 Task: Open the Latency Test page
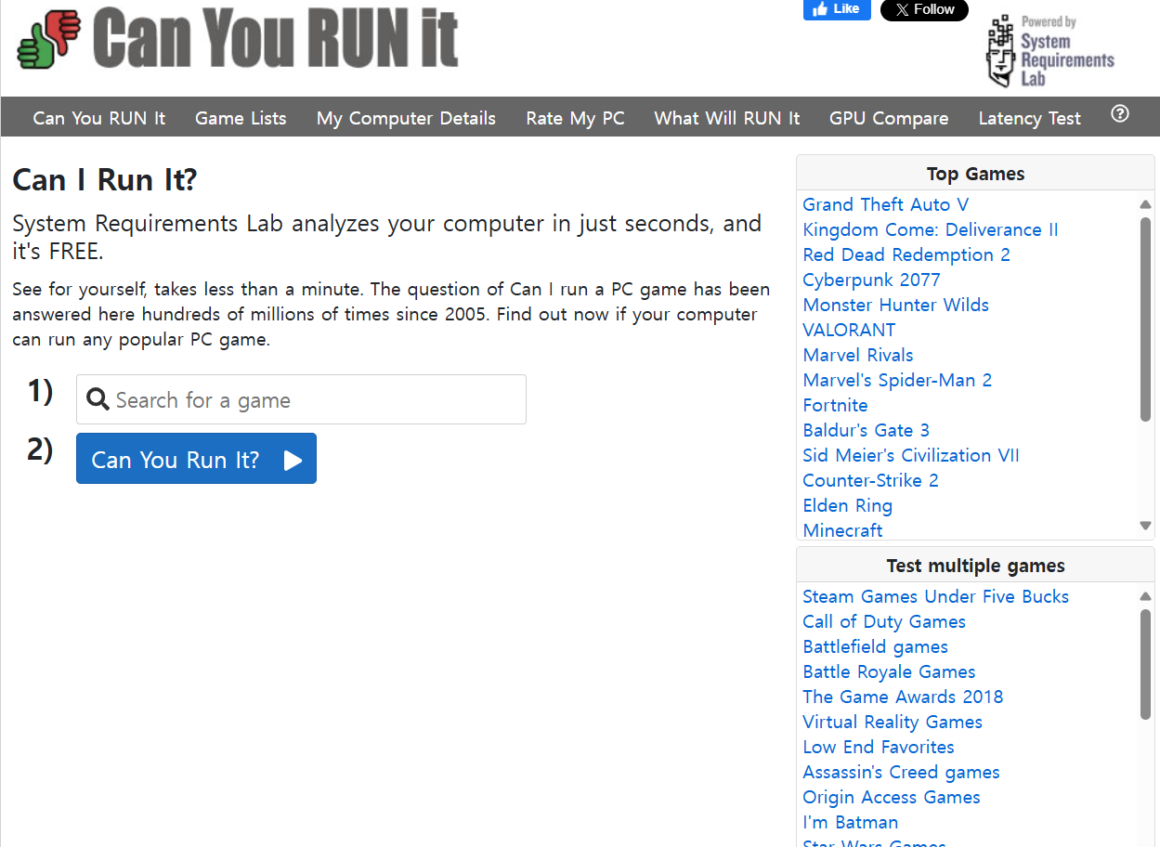click(1029, 118)
